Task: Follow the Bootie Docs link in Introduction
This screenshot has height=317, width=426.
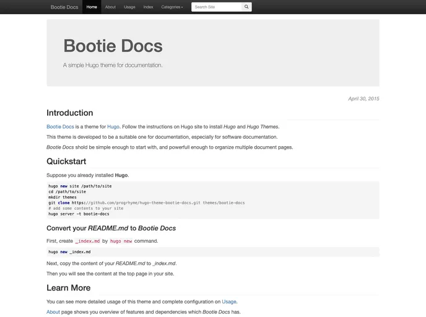Action: (x=60, y=126)
